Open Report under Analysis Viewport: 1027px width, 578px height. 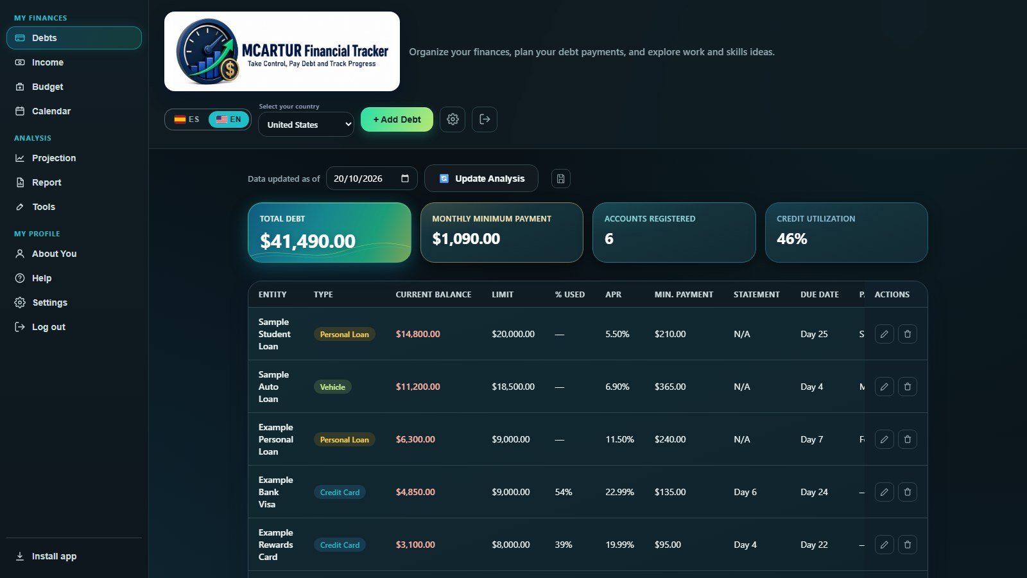click(x=74, y=182)
